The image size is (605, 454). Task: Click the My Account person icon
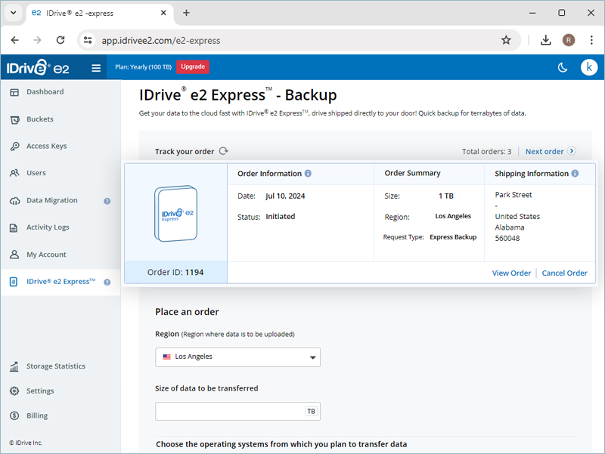pos(14,255)
